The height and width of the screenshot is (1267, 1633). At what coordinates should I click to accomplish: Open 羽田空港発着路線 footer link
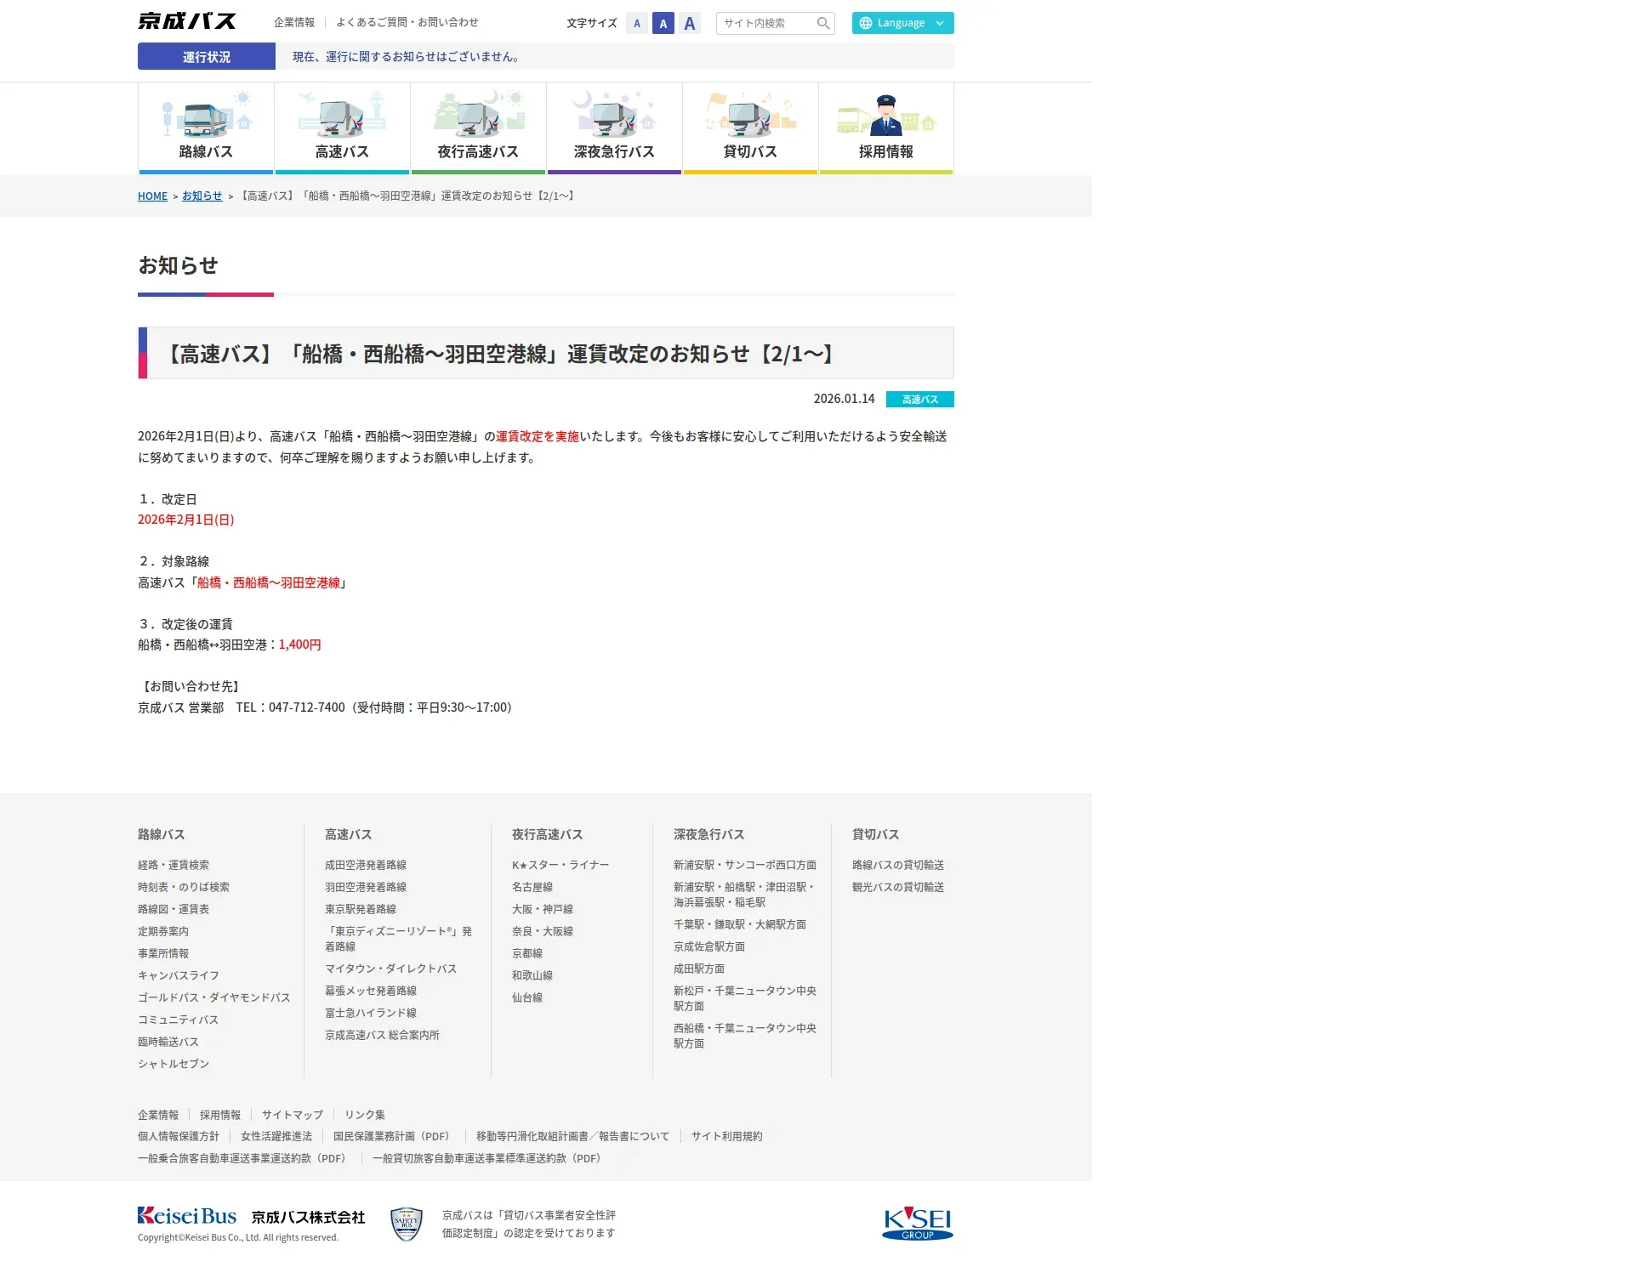point(365,887)
